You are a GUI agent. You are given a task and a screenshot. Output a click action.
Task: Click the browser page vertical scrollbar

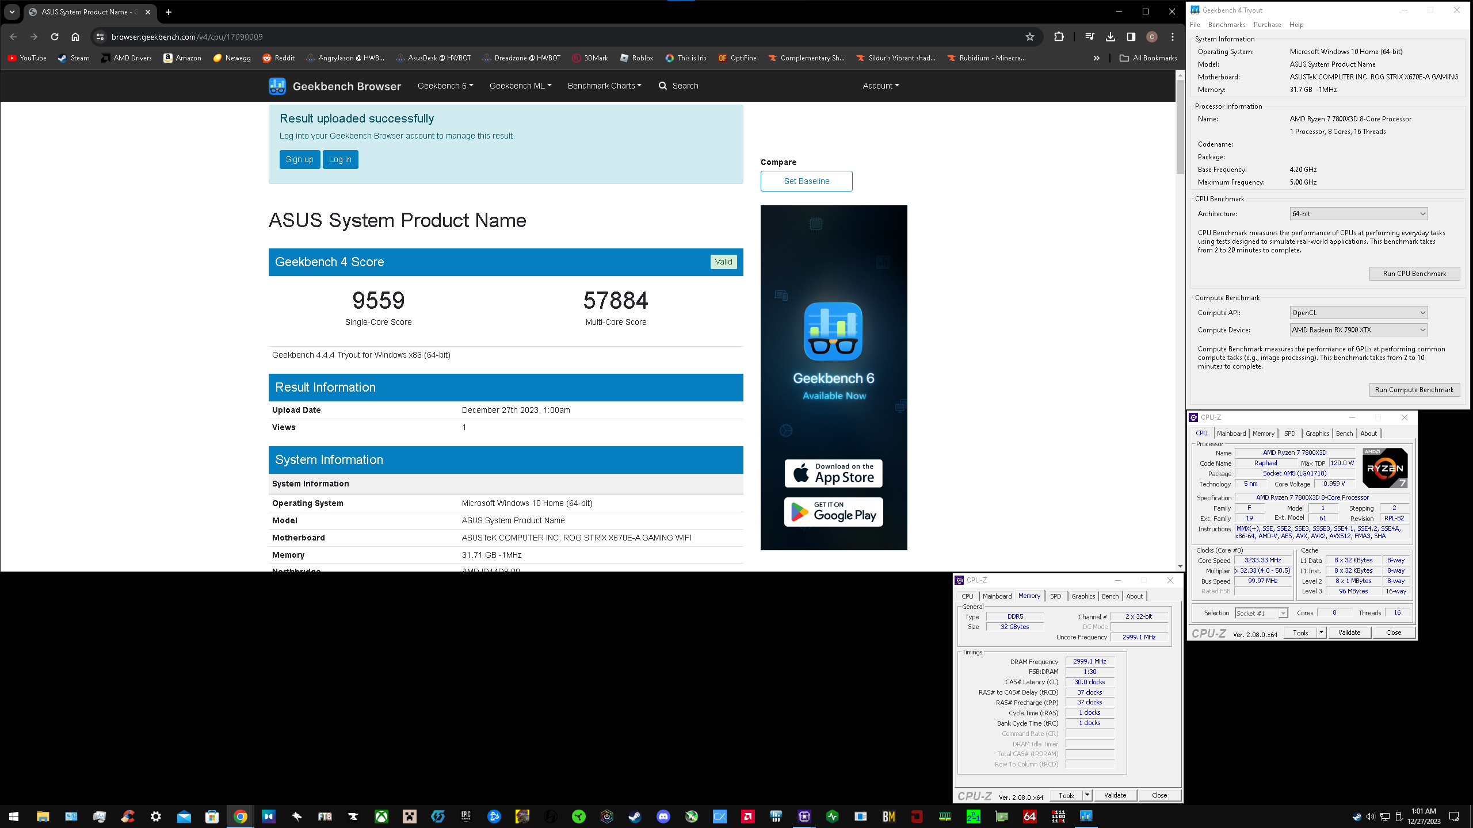[1180, 126]
